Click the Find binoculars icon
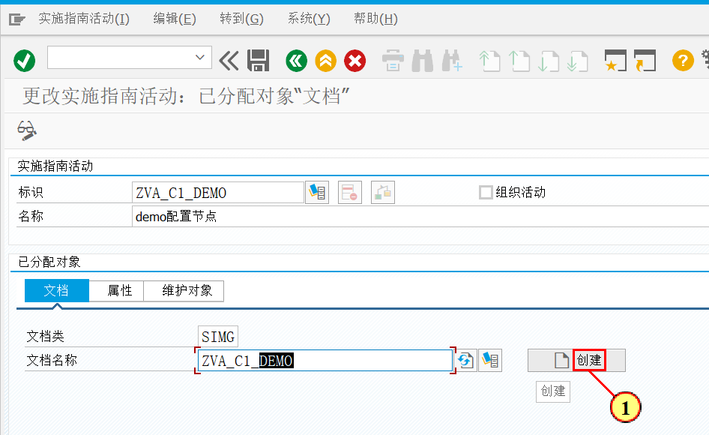Screen dimensions: 709x435 click(x=422, y=61)
